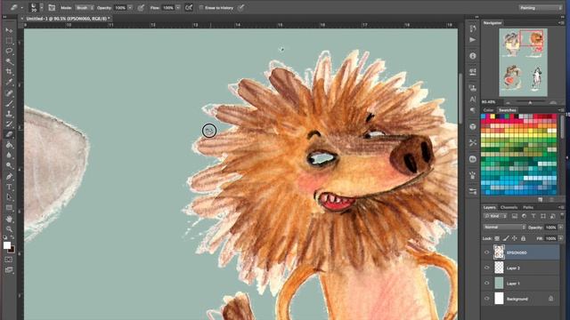Open the layer filter Kind dropdown
This screenshot has width=570, height=320.
coord(495,216)
